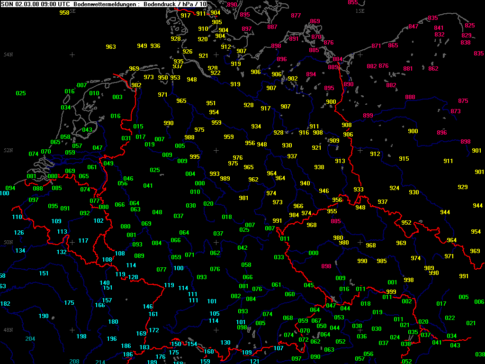Click the yellow 952 pressure reading

[406, 223]
